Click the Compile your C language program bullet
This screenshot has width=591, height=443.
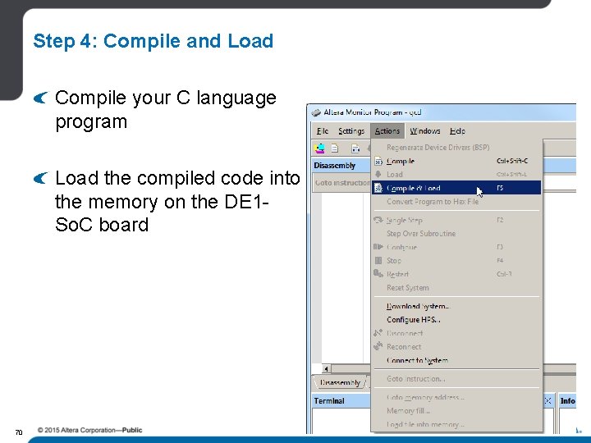(166, 110)
